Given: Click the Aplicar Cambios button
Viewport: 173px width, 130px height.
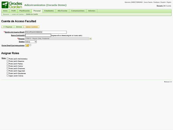Looking at the screenshot, I should click(x=32, y=27).
